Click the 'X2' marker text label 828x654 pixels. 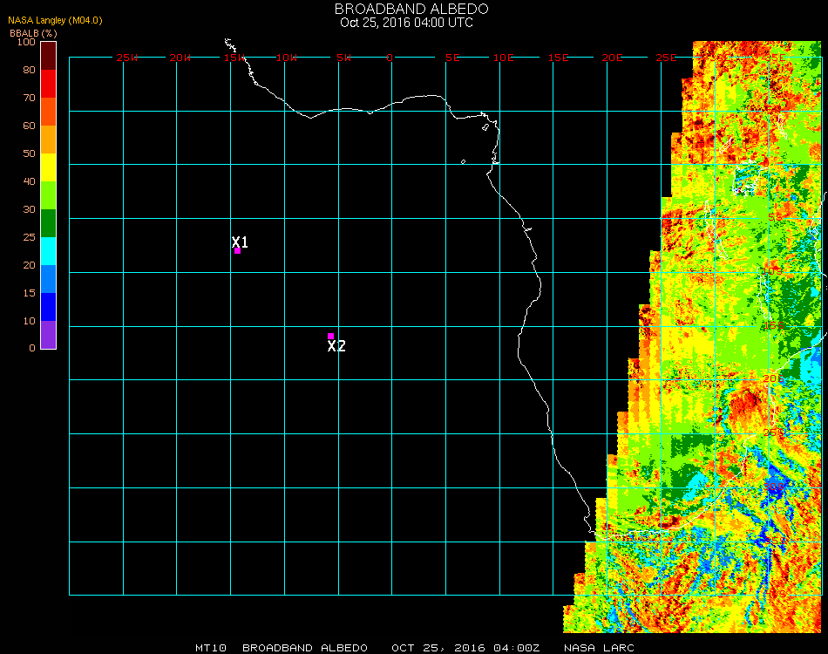pos(336,346)
